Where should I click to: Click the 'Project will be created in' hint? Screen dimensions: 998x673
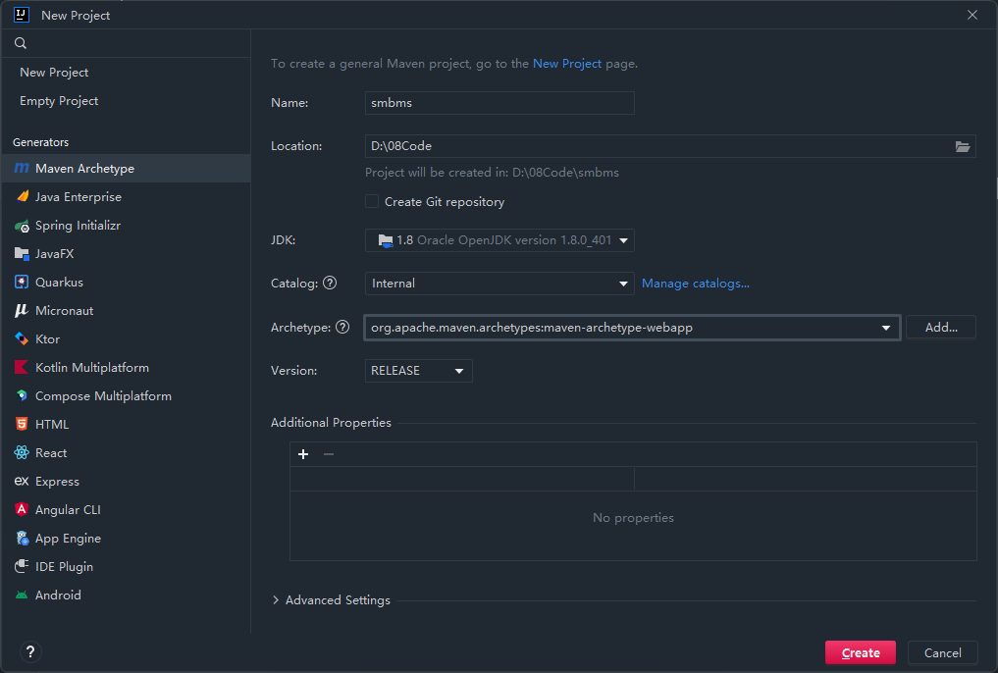pos(492,173)
